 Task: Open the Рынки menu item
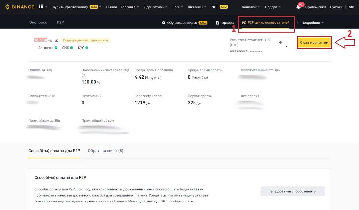112,7
